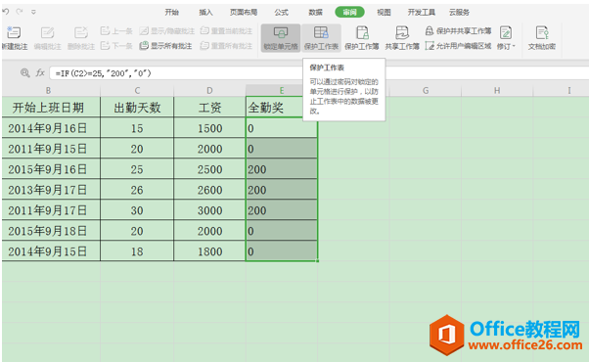Click cell 2013年9月17日
The width and height of the screenshot is (589, 362).
pyautogui.click(x=51, y=190)
